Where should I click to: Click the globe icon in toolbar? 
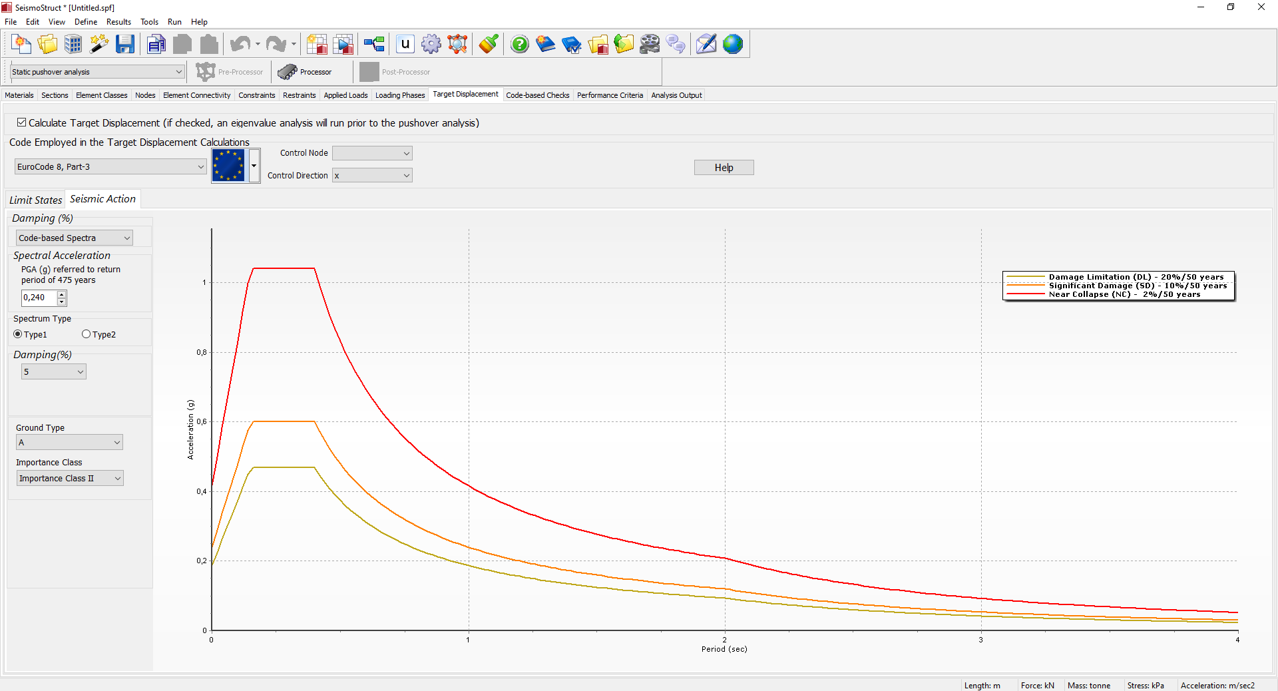(x=733, y=45)
